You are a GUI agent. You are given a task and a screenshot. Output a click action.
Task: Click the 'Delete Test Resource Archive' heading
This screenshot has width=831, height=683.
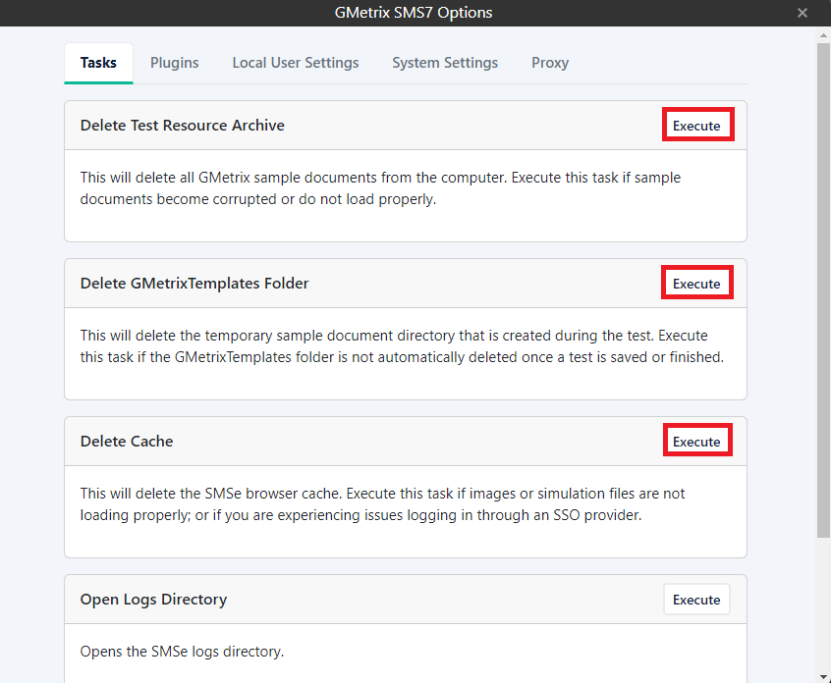[183, 126]
